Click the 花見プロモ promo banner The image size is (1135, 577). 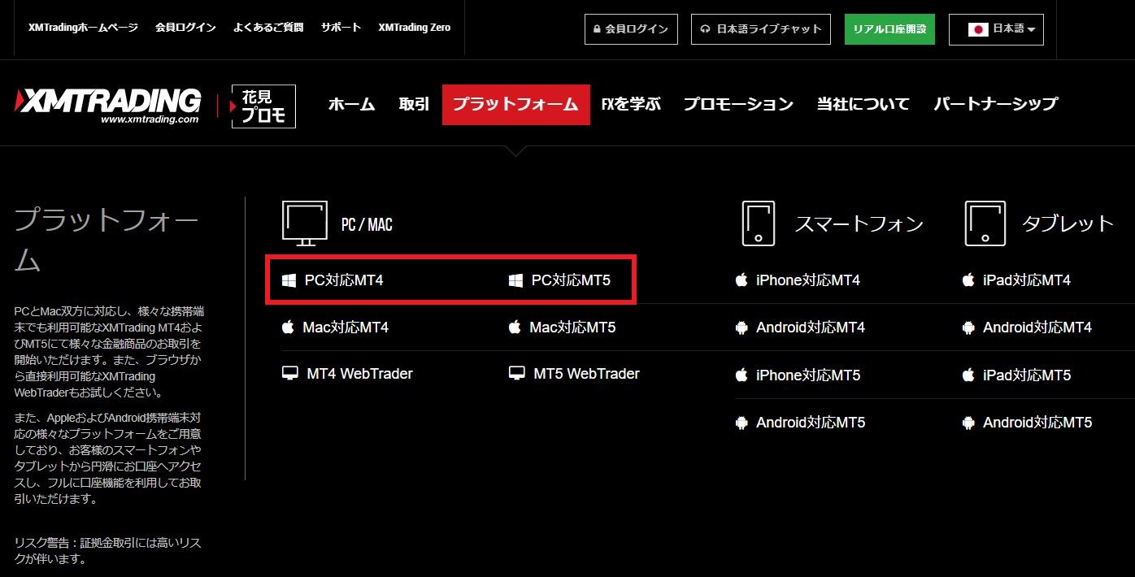(x=263, y=106)
